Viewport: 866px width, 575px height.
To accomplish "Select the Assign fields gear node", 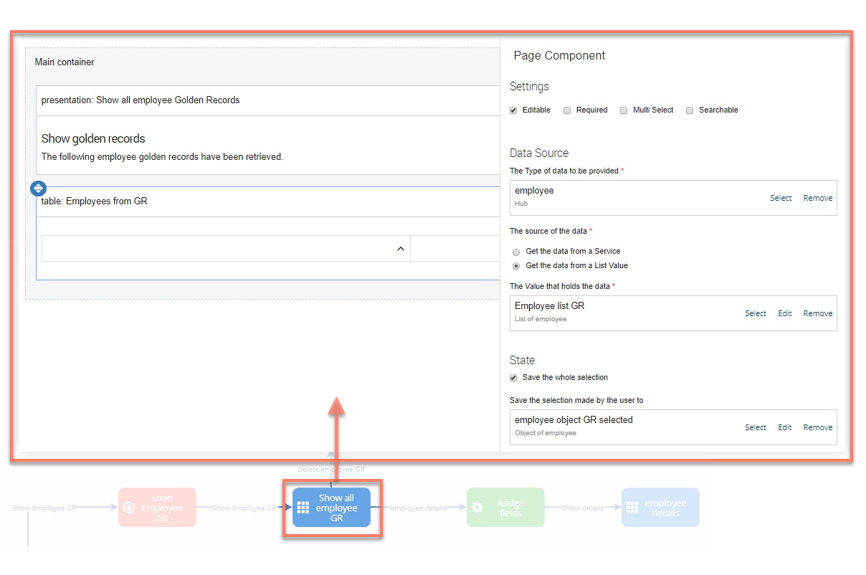I will [x=505, y=508].
